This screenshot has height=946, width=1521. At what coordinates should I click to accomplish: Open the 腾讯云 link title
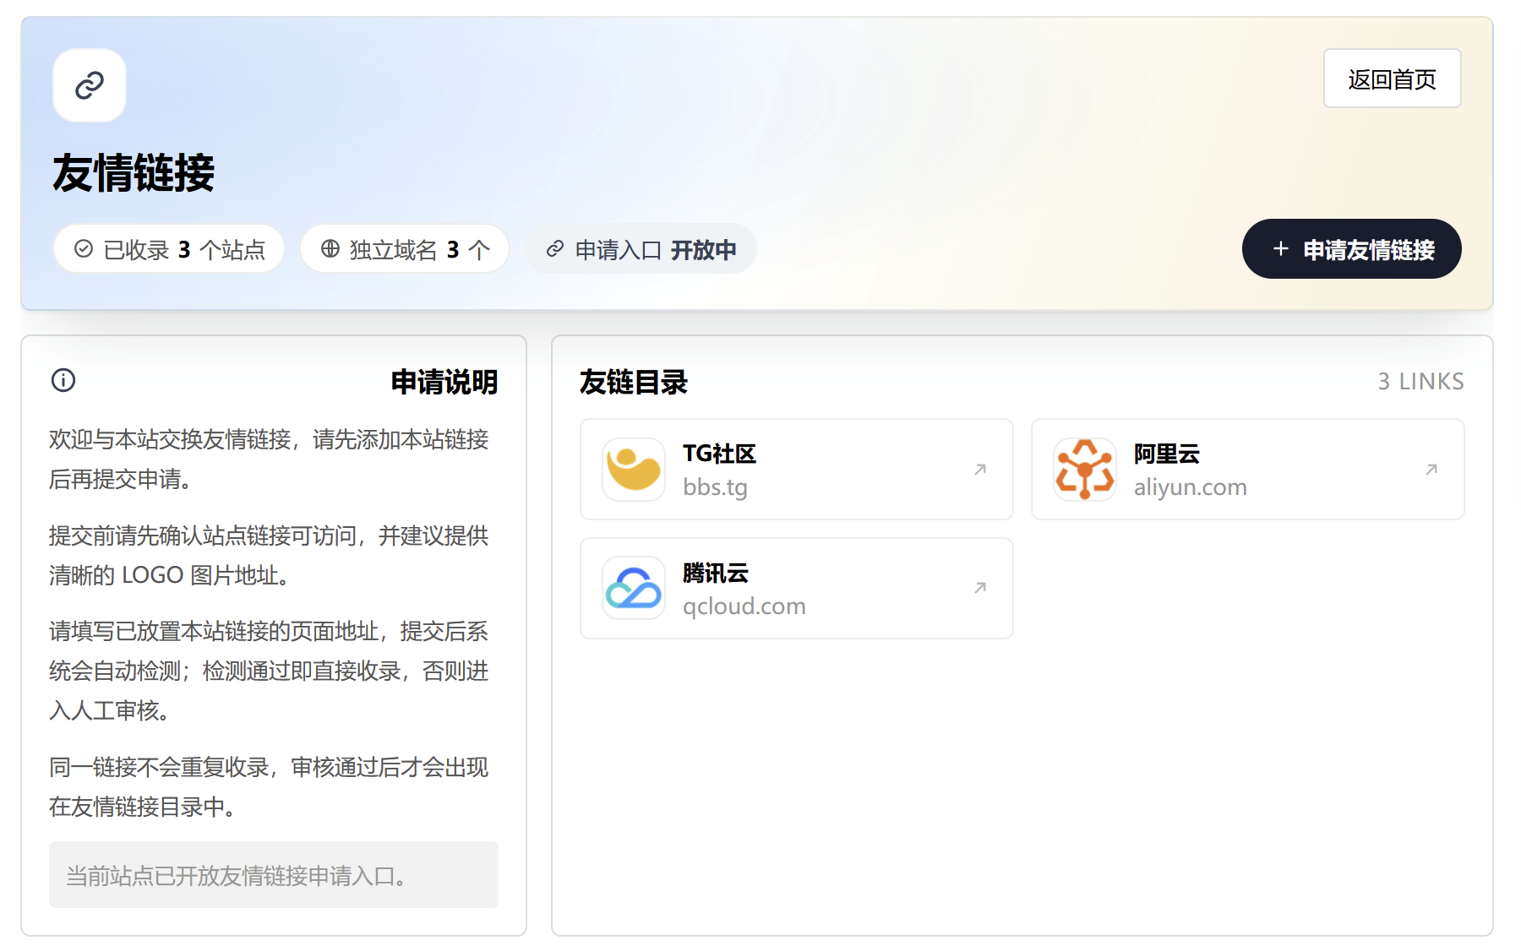coord(716,574)
